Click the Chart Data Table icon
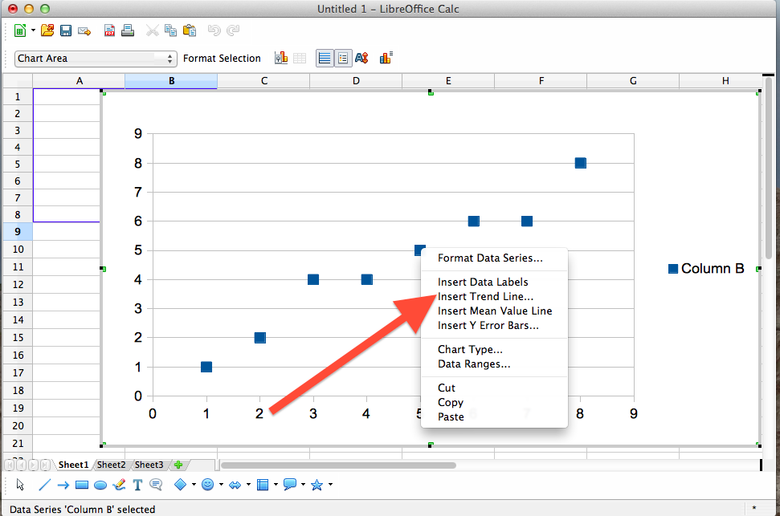The width and height of the screenshot is (780, 516). point(300,58)
